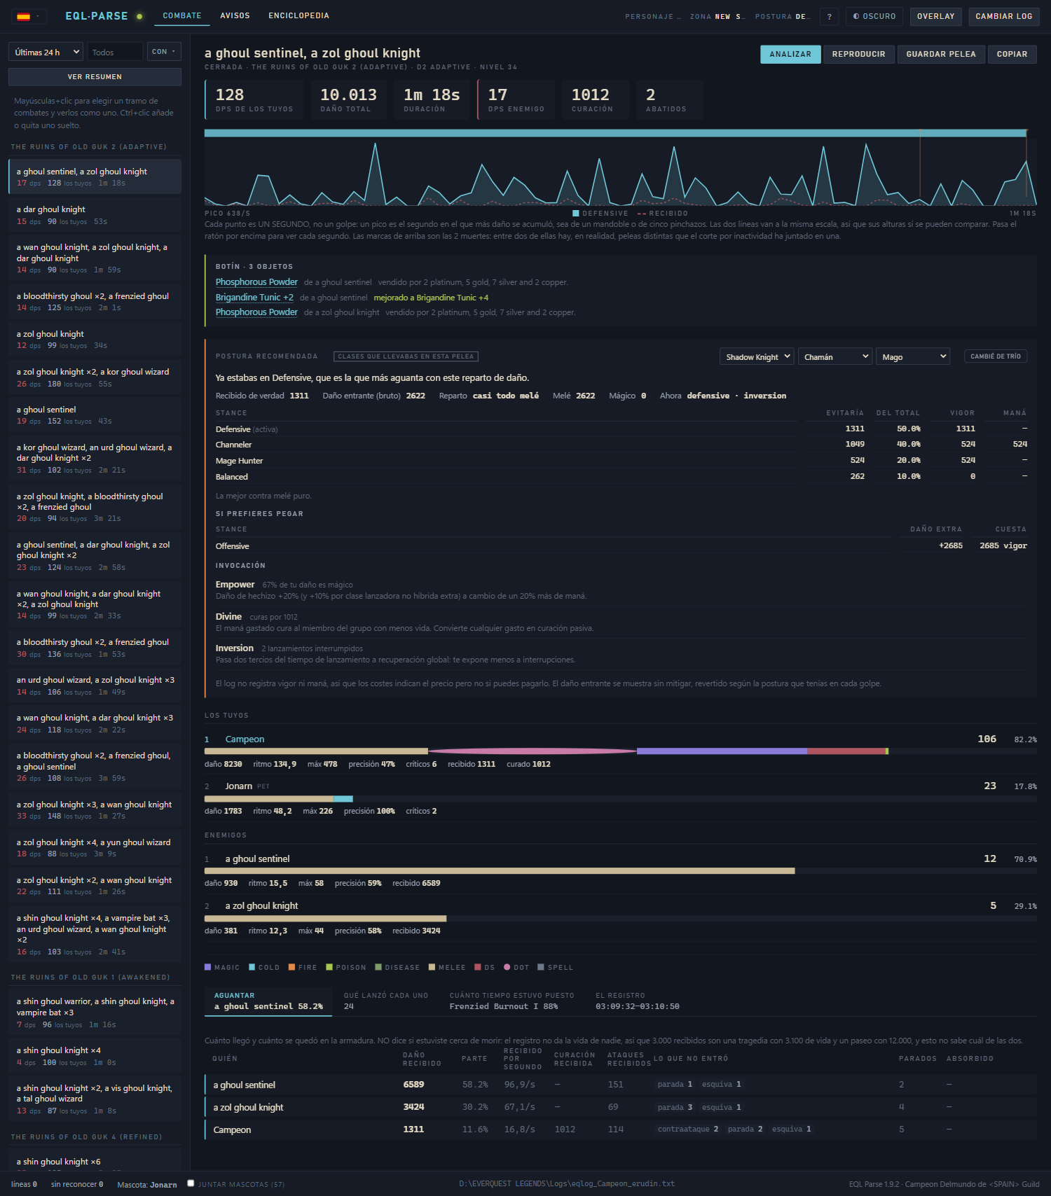Click the FIRE orange legend swatch
Screen dimensions: 1051x1196
pos(291,967)
